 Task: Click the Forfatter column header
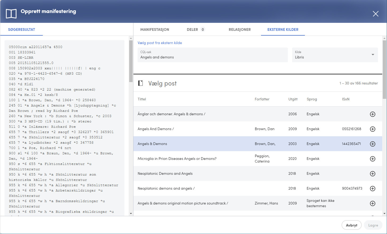click(x=262, y=99)
